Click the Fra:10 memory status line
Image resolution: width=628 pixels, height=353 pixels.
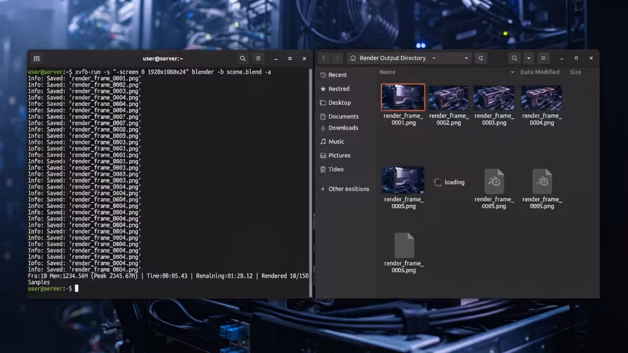click(x=168, y=276)
